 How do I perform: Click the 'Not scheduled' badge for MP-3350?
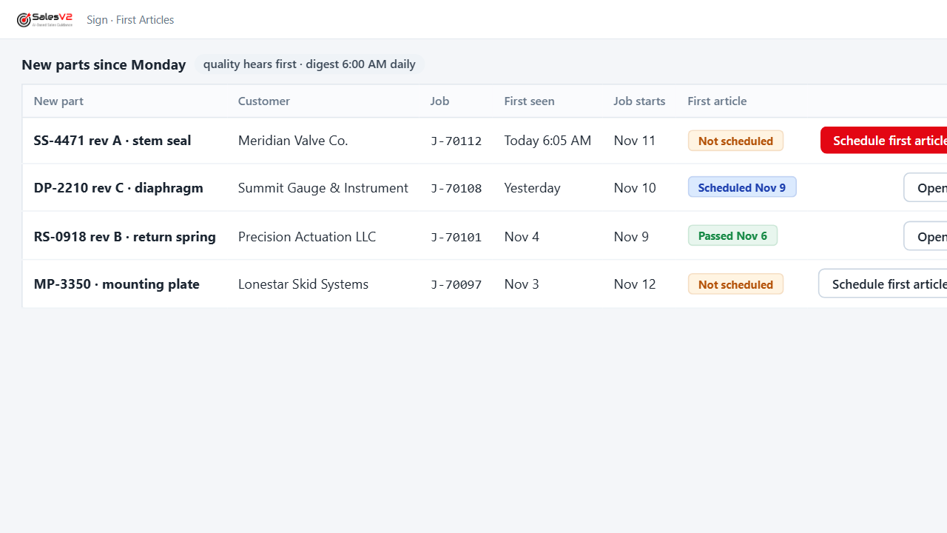click(x=735, y=284)
